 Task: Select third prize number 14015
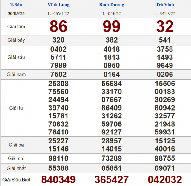coord(112,149)
